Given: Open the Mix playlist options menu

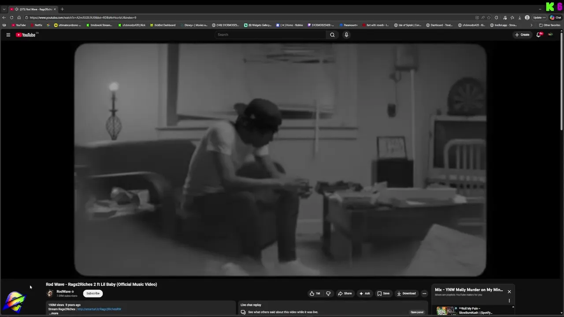Looking at the screenshot, I should point(509,301).
